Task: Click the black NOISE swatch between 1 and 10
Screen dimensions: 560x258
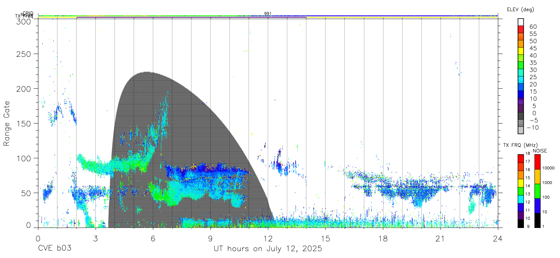Action: (x=537, y=220)
